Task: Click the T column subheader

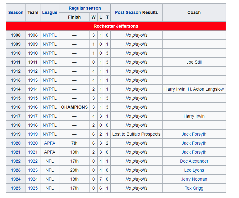Action: pyautogui.click(x=107, y=17)
